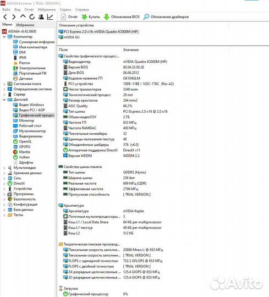The width and height of the screenshot is (269, 297).
Task: Expand the Системная плата node
Action: coord(4,84)
